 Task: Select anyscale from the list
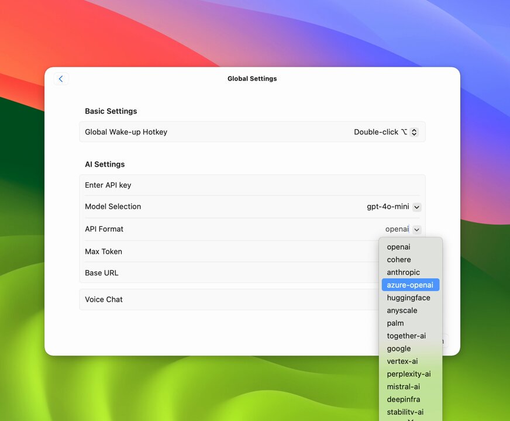click(x=402, y=310)
